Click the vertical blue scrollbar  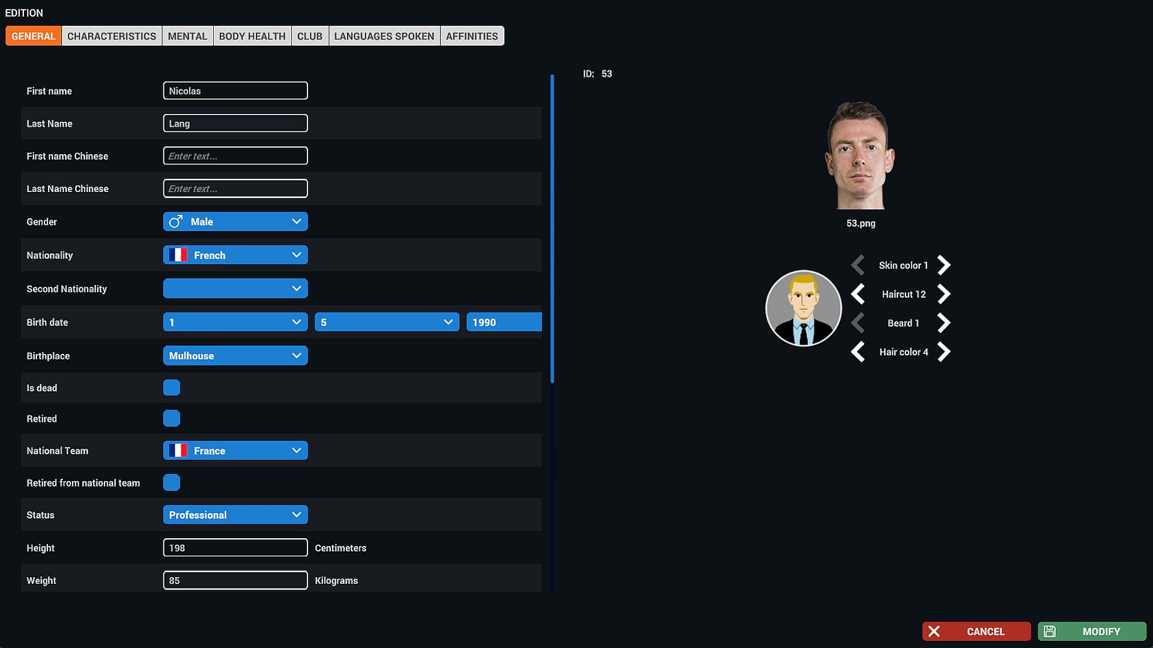[x=552, y=228]
